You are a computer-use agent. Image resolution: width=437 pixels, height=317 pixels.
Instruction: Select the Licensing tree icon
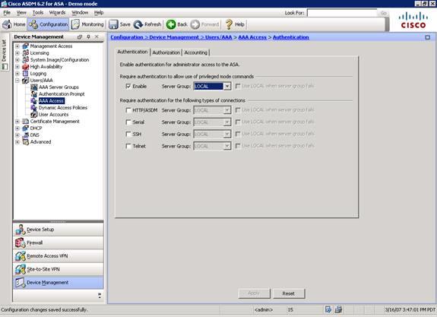25,53
